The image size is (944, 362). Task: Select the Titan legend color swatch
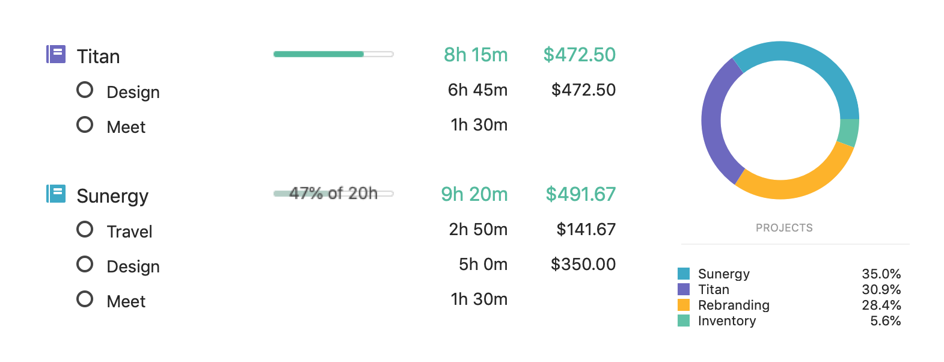pyautogui.click(x=684, y=290)
